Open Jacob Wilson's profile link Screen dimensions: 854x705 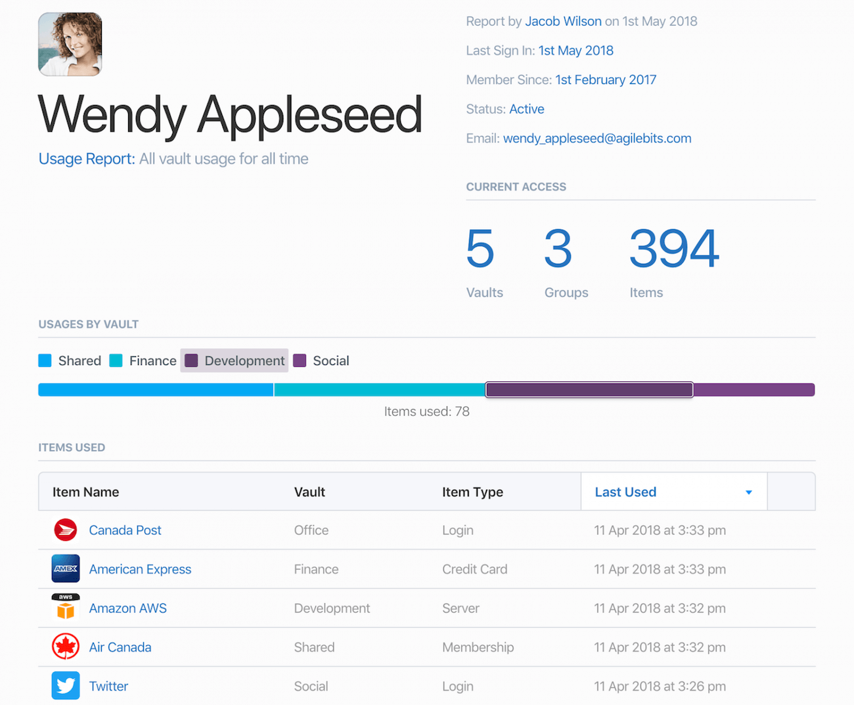point(563,21)
